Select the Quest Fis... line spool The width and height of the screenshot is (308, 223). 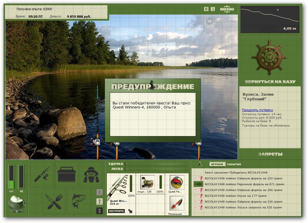177,182
